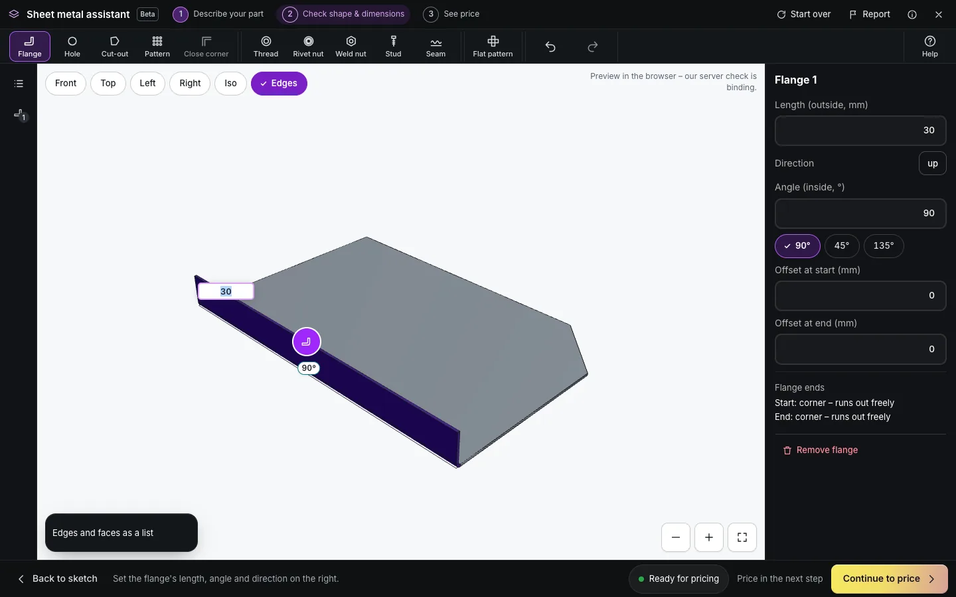
Task: Select flange 1 icon in left sidebar
Action: pos(20,115)
